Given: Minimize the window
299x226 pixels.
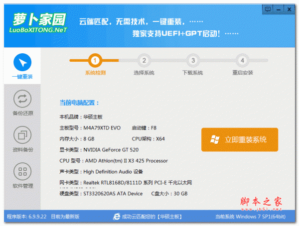Looking at the screenshot, I should click(x=279, y=9).
